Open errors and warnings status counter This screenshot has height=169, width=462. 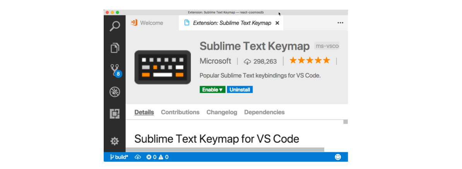(157, 157)
